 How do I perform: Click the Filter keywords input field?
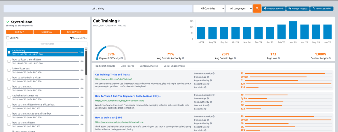[x=47, y=44]
